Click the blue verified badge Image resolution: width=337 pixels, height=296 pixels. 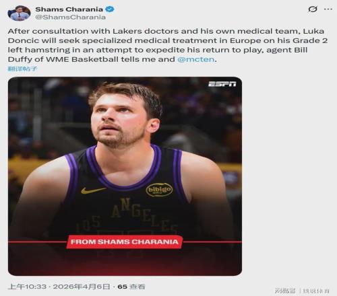coord(111,9)
